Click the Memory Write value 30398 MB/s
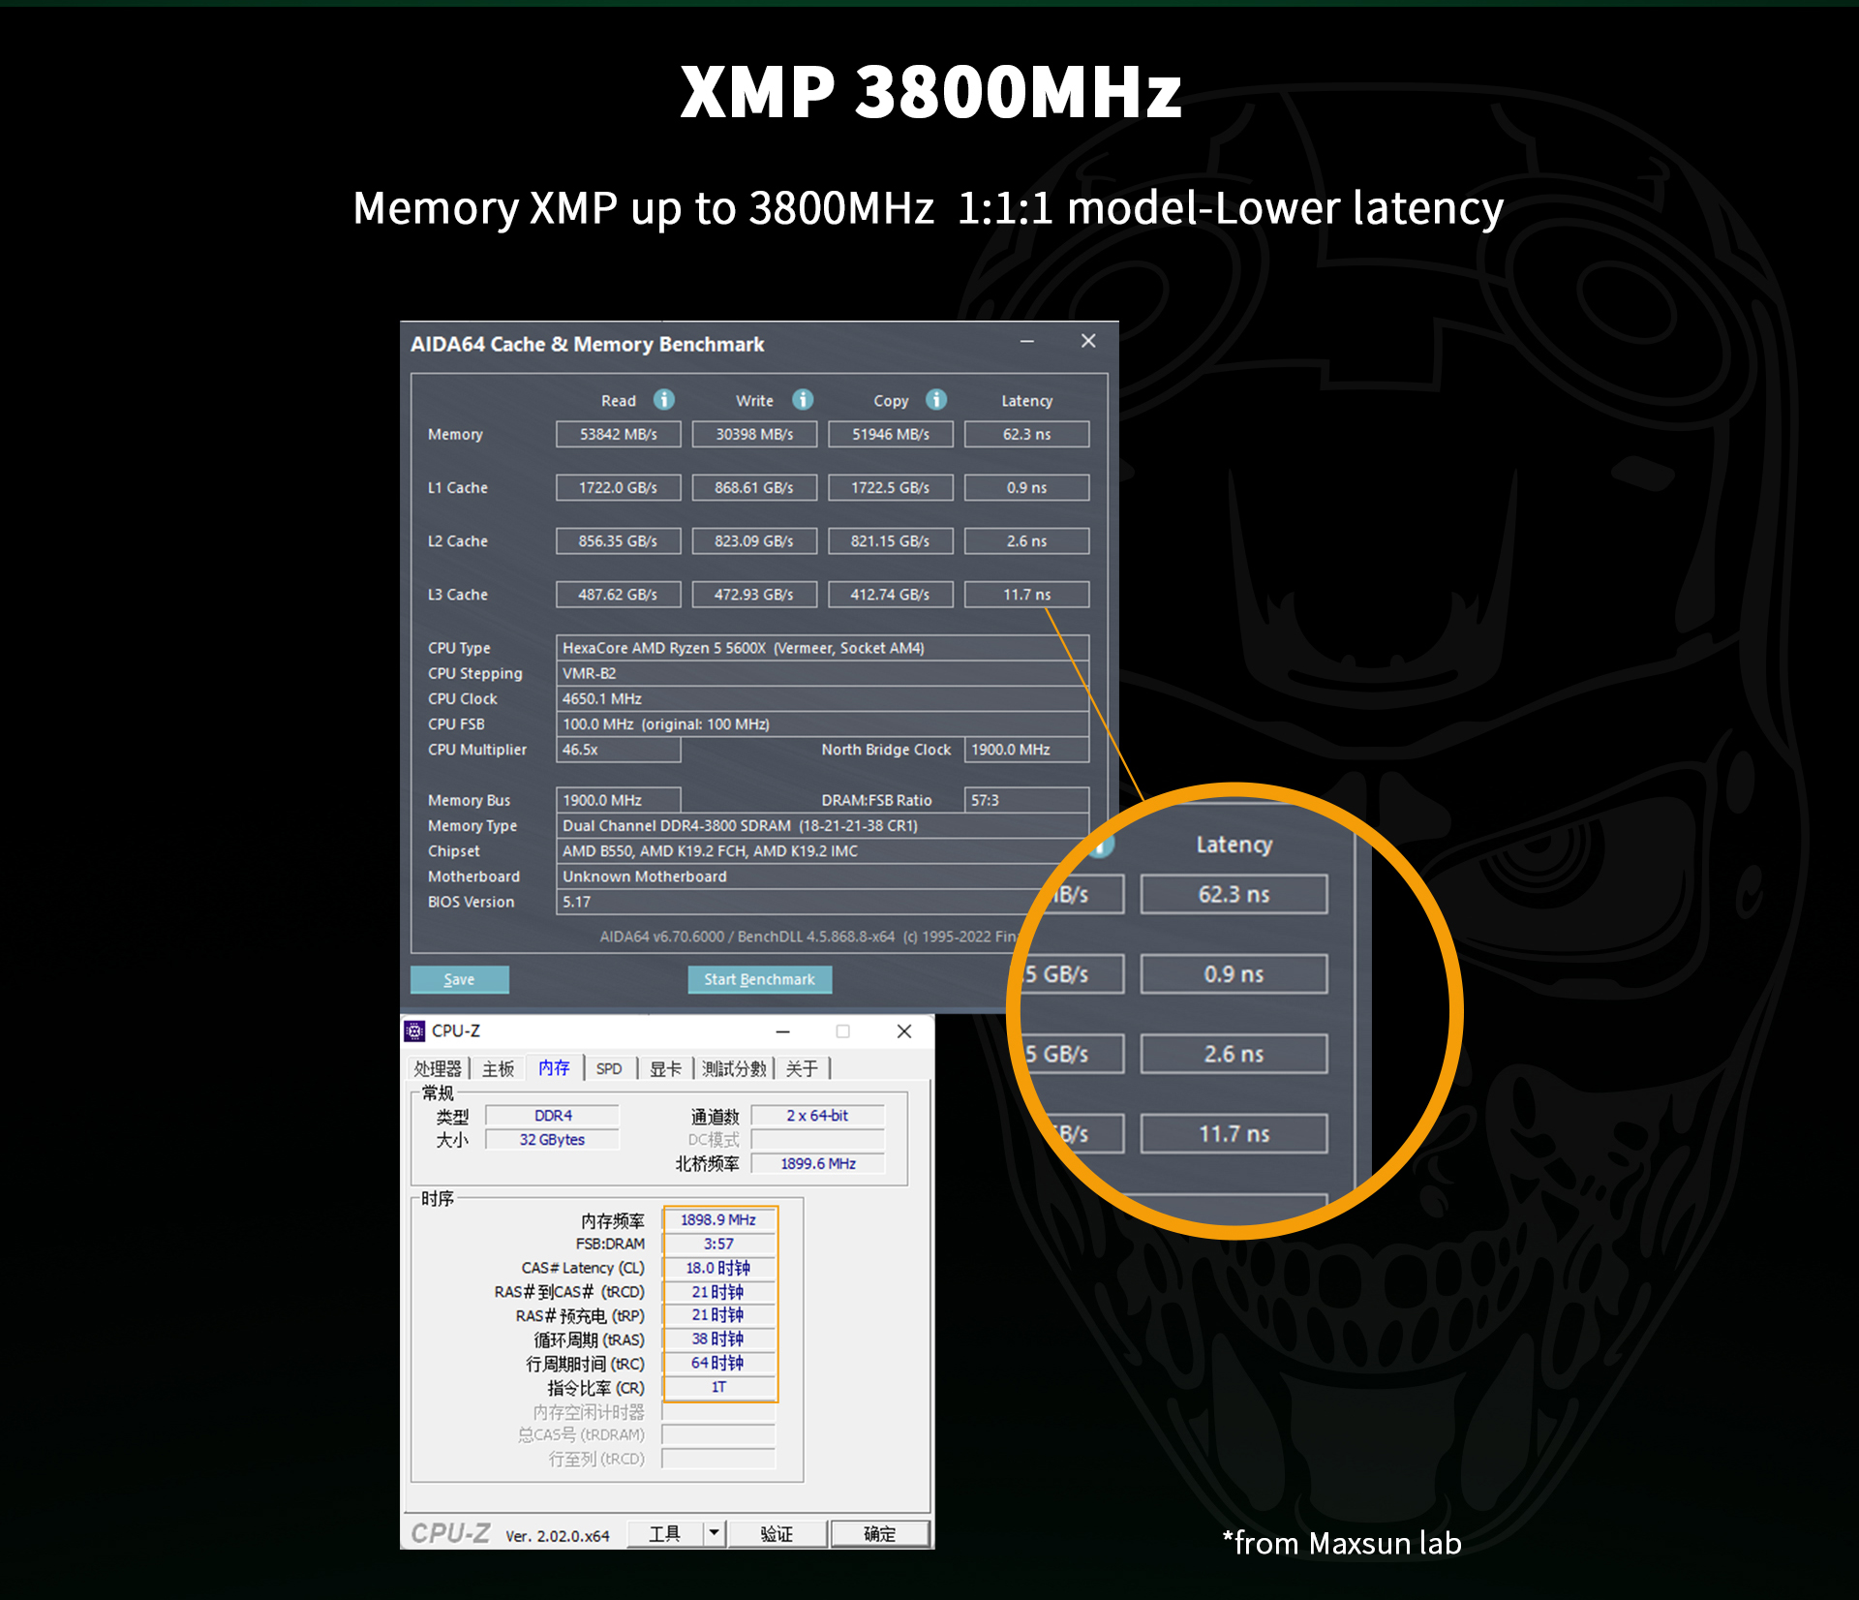 click(x=754, y=434)
